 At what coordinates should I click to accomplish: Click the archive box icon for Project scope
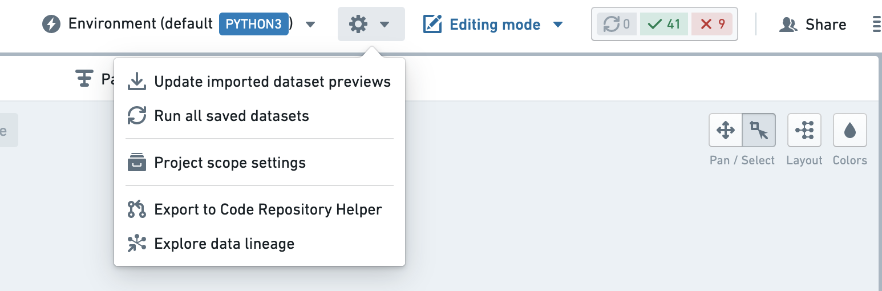click(136, 163)
